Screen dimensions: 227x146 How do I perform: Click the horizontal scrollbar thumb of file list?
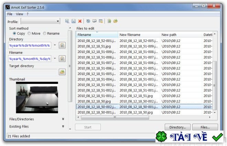point(115,117)
